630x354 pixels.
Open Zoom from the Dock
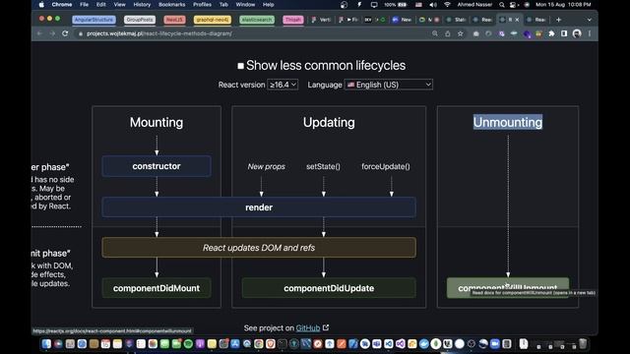495,344
